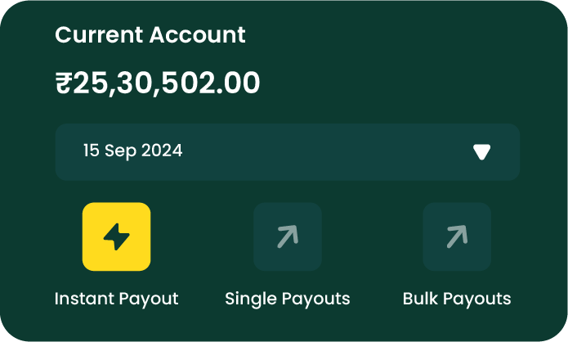Viewport: 568px width, 342px height.
Task: Click the rupee symbol in the balance
Action: point(64,83)
